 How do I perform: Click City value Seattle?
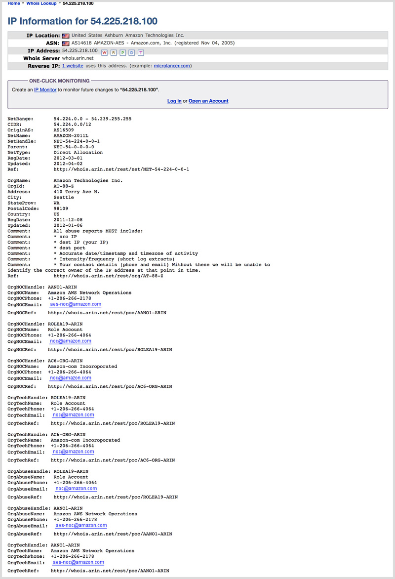(64, 198)
